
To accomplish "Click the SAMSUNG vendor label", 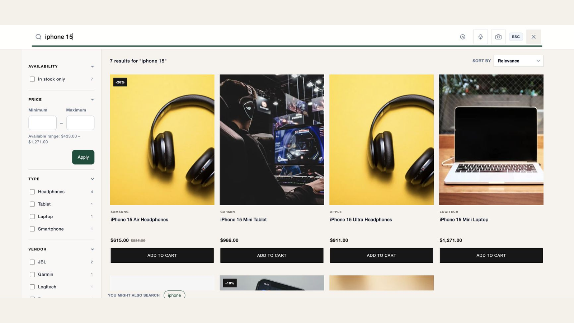I will coord(119,212).
